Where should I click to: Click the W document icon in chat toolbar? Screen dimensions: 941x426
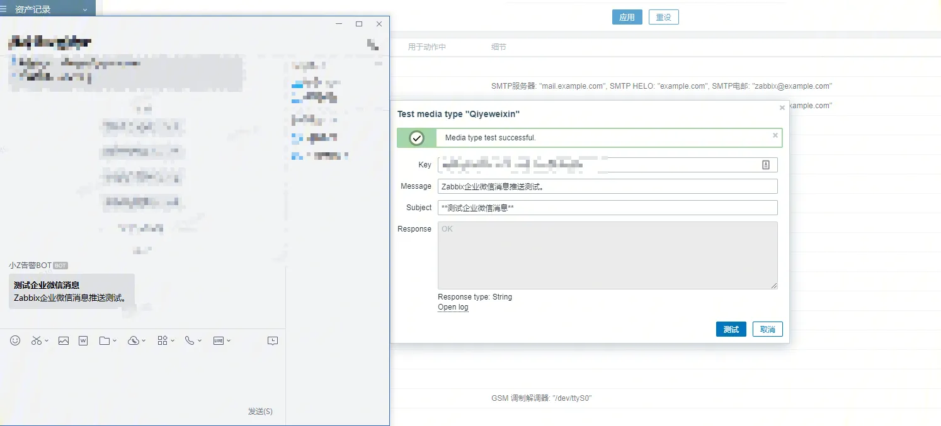[83, 340]
